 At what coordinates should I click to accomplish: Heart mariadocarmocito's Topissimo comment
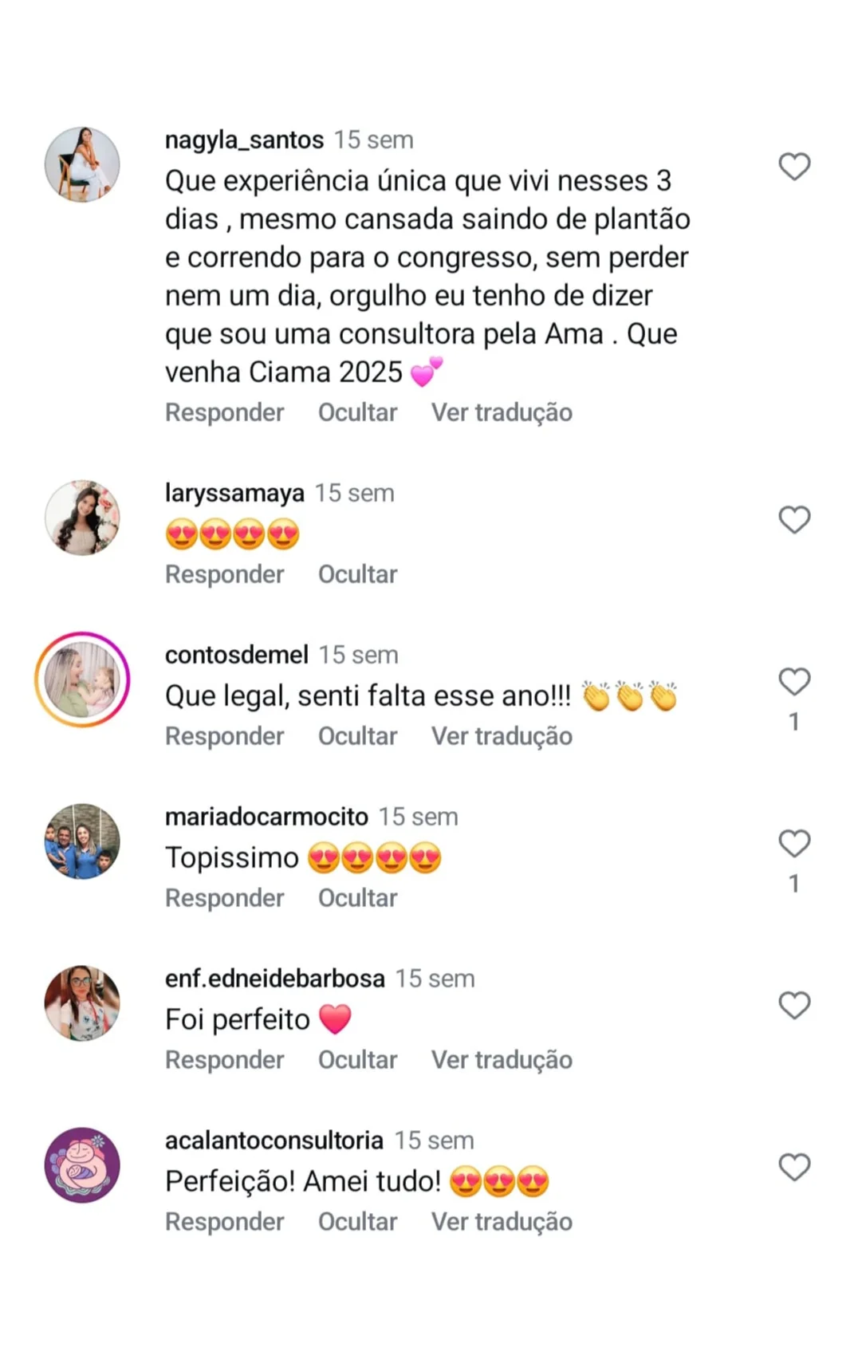(794, 844)
